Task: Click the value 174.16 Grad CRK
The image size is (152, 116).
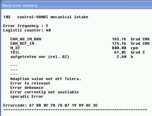Action: 131,44
